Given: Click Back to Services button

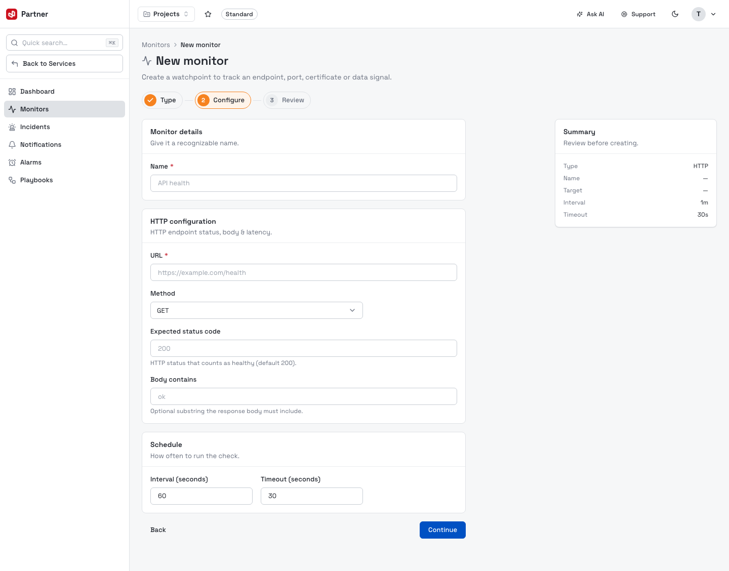Looking at the screenshot, I should click(64, 64).
